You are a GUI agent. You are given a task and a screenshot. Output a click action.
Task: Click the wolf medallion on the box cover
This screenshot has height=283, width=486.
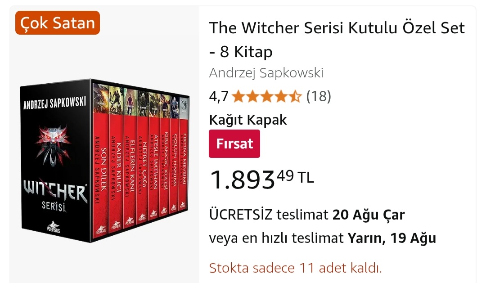tap(53, 145)
